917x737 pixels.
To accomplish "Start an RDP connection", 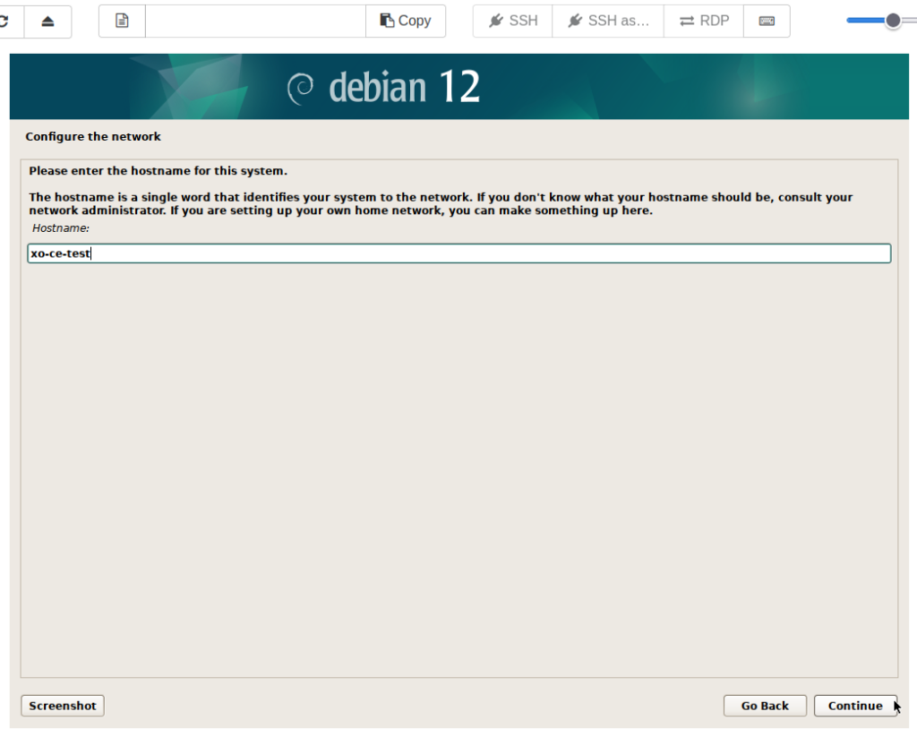I will 703,21.
